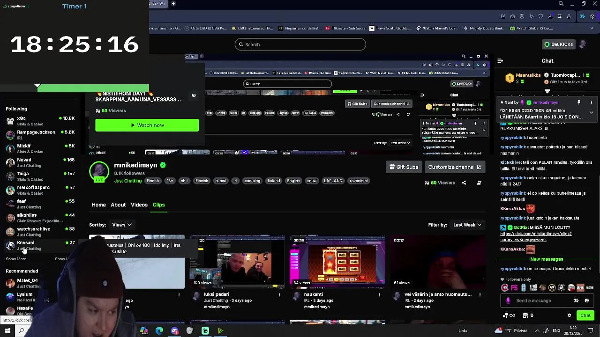Click the Customize channel button
Image resolution: width=600 pixels, height=337 pixels.
coord(455,167)
